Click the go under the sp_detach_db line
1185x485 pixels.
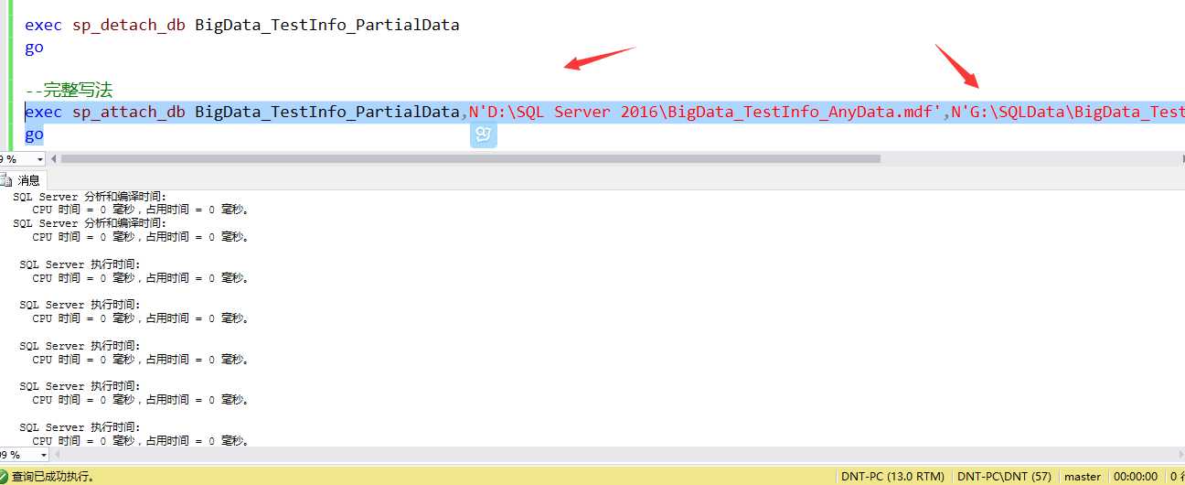tap(34, 48)
